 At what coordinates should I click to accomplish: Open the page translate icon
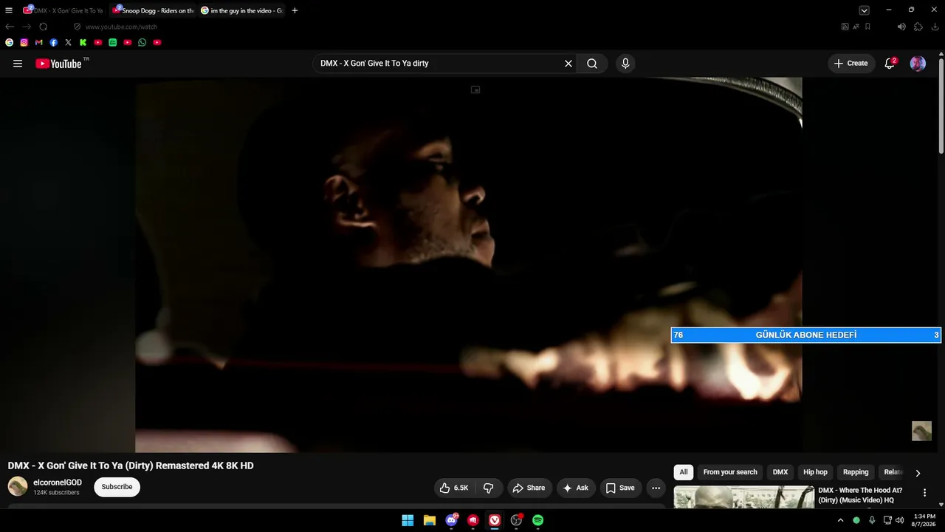[856, 27]
